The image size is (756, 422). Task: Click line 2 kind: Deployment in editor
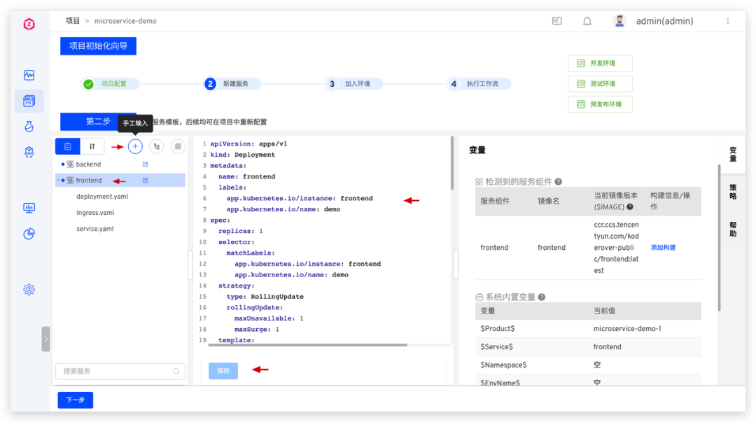pyautogui.click(x=242, y=155)
